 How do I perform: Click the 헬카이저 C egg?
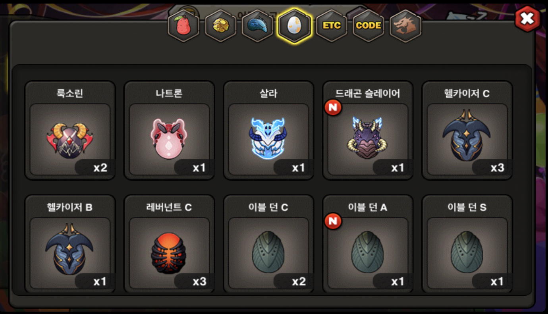click(x=467, y=131)
